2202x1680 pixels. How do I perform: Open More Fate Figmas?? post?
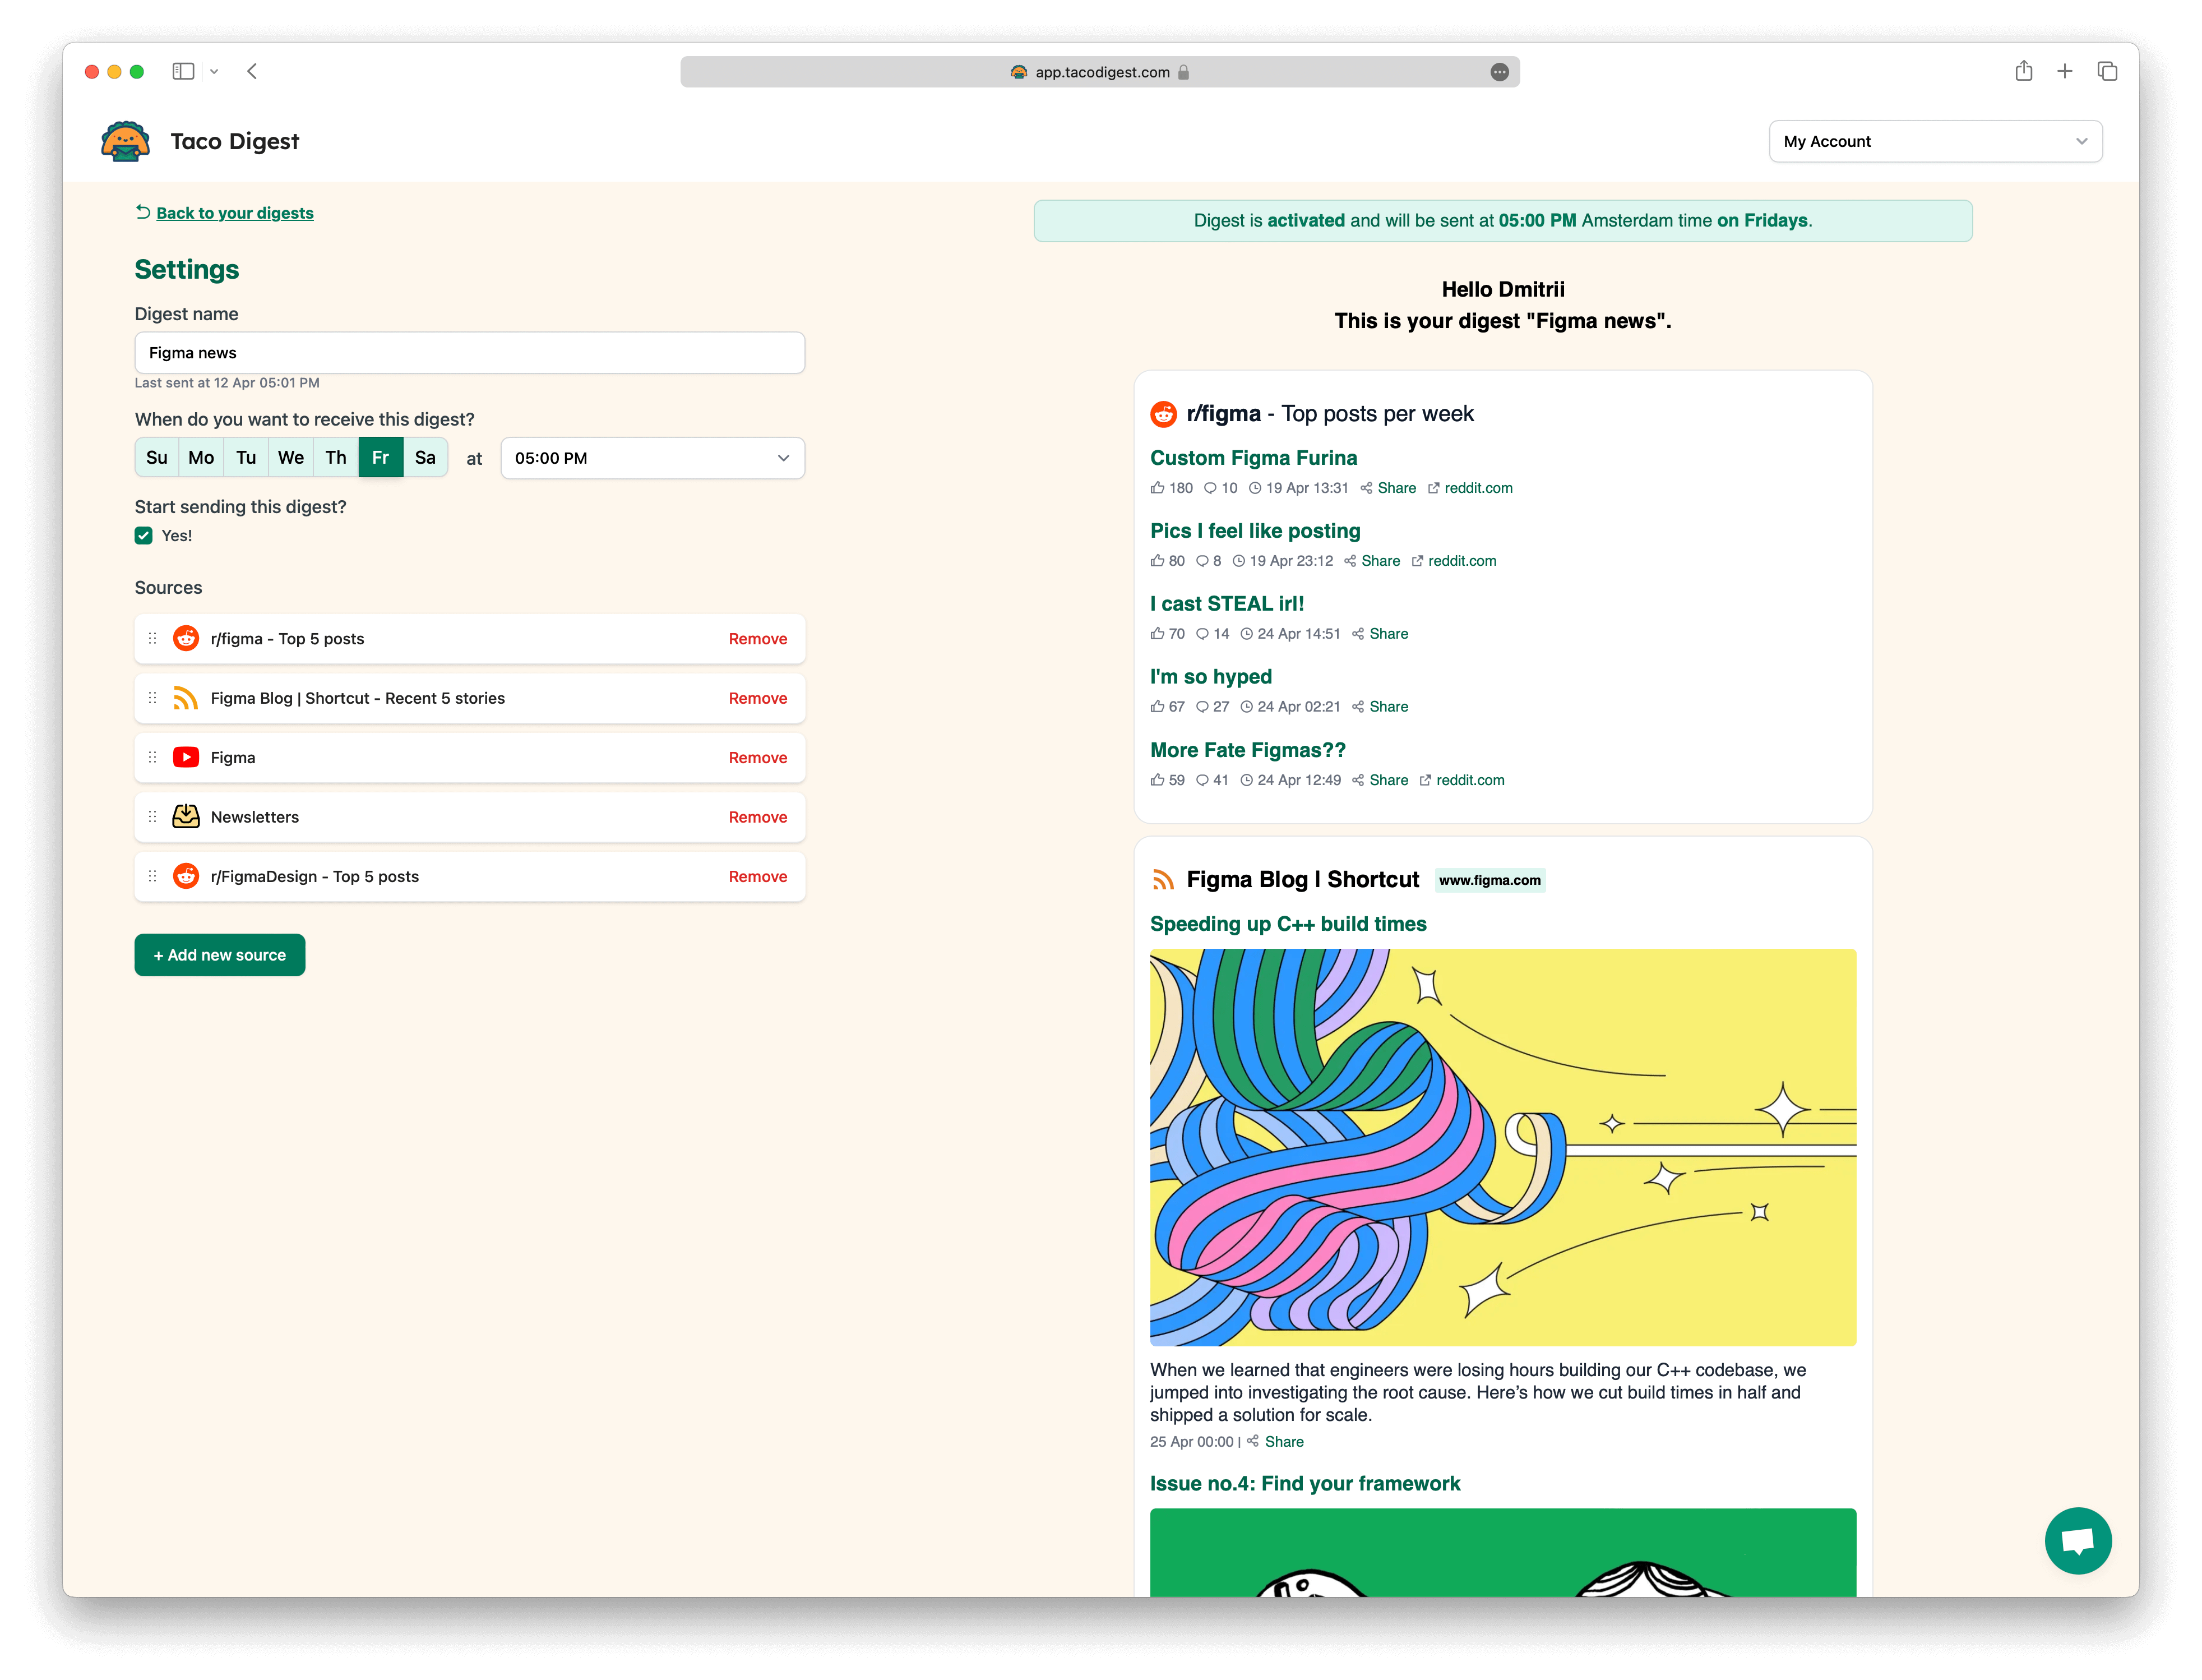pos(1247,750)
